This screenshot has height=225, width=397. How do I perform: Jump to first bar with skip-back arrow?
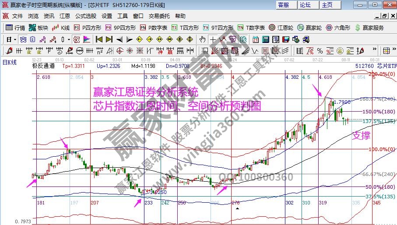pos(98,39)
